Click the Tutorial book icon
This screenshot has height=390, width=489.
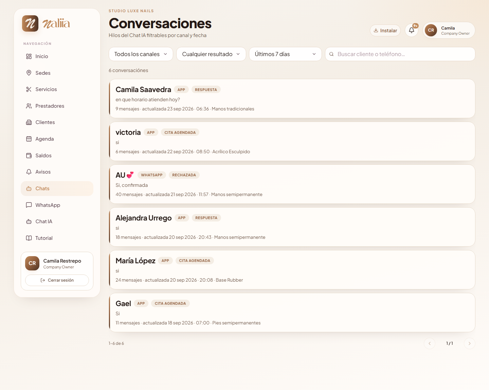point(29,238)
